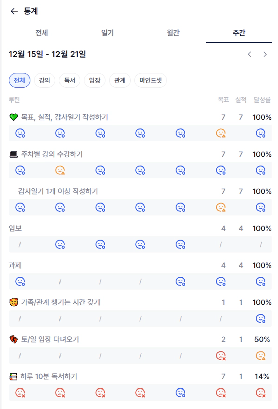
Task: Click the blue smiley in 하루 10분 독서하기 row
Action: 181,392
